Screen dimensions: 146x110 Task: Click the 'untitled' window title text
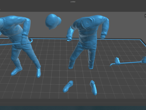click(x=73, y=2)
